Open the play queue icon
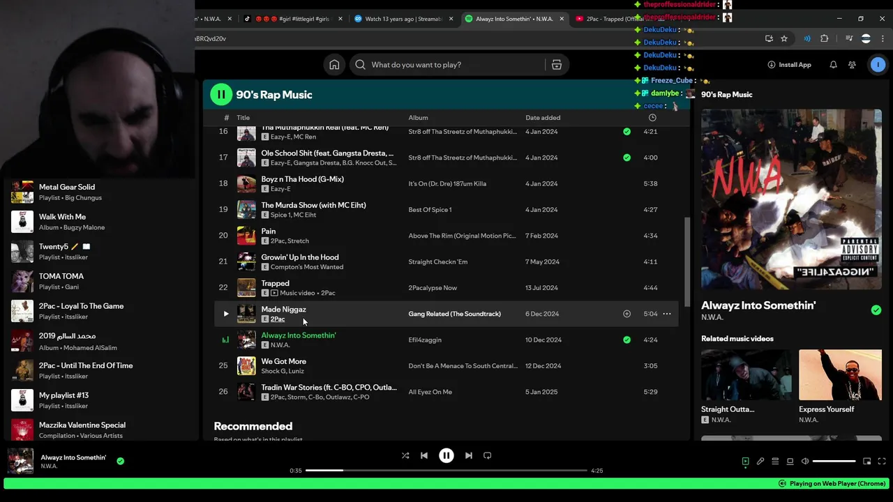This screenshot has width=893, height=502. (775, 461)
